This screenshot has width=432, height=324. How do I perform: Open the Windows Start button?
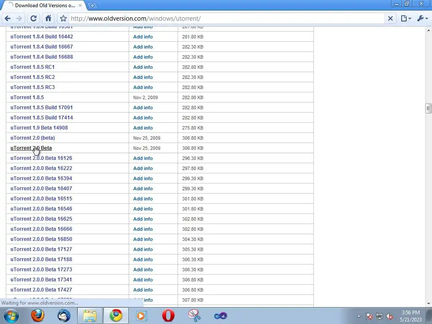pos(11,316)
